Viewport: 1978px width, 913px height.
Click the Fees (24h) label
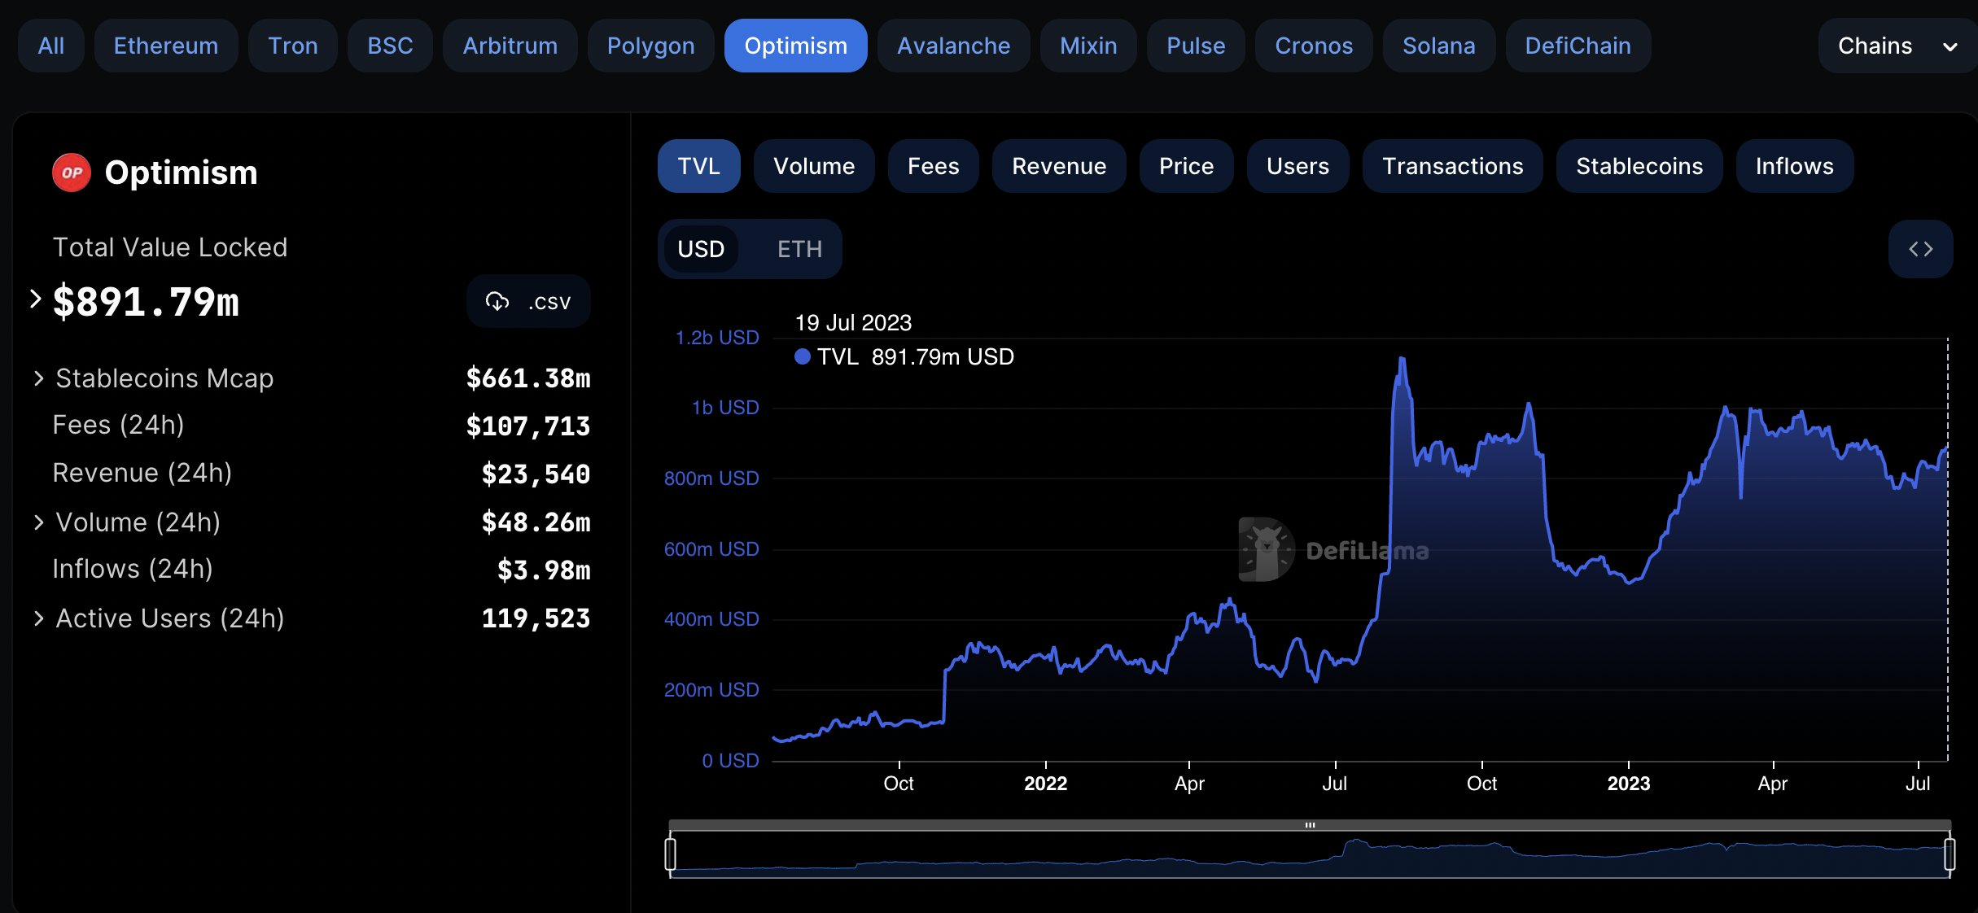[119, 425]
